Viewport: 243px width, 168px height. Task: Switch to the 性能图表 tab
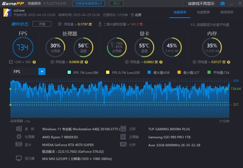click(x=203, y=12)
